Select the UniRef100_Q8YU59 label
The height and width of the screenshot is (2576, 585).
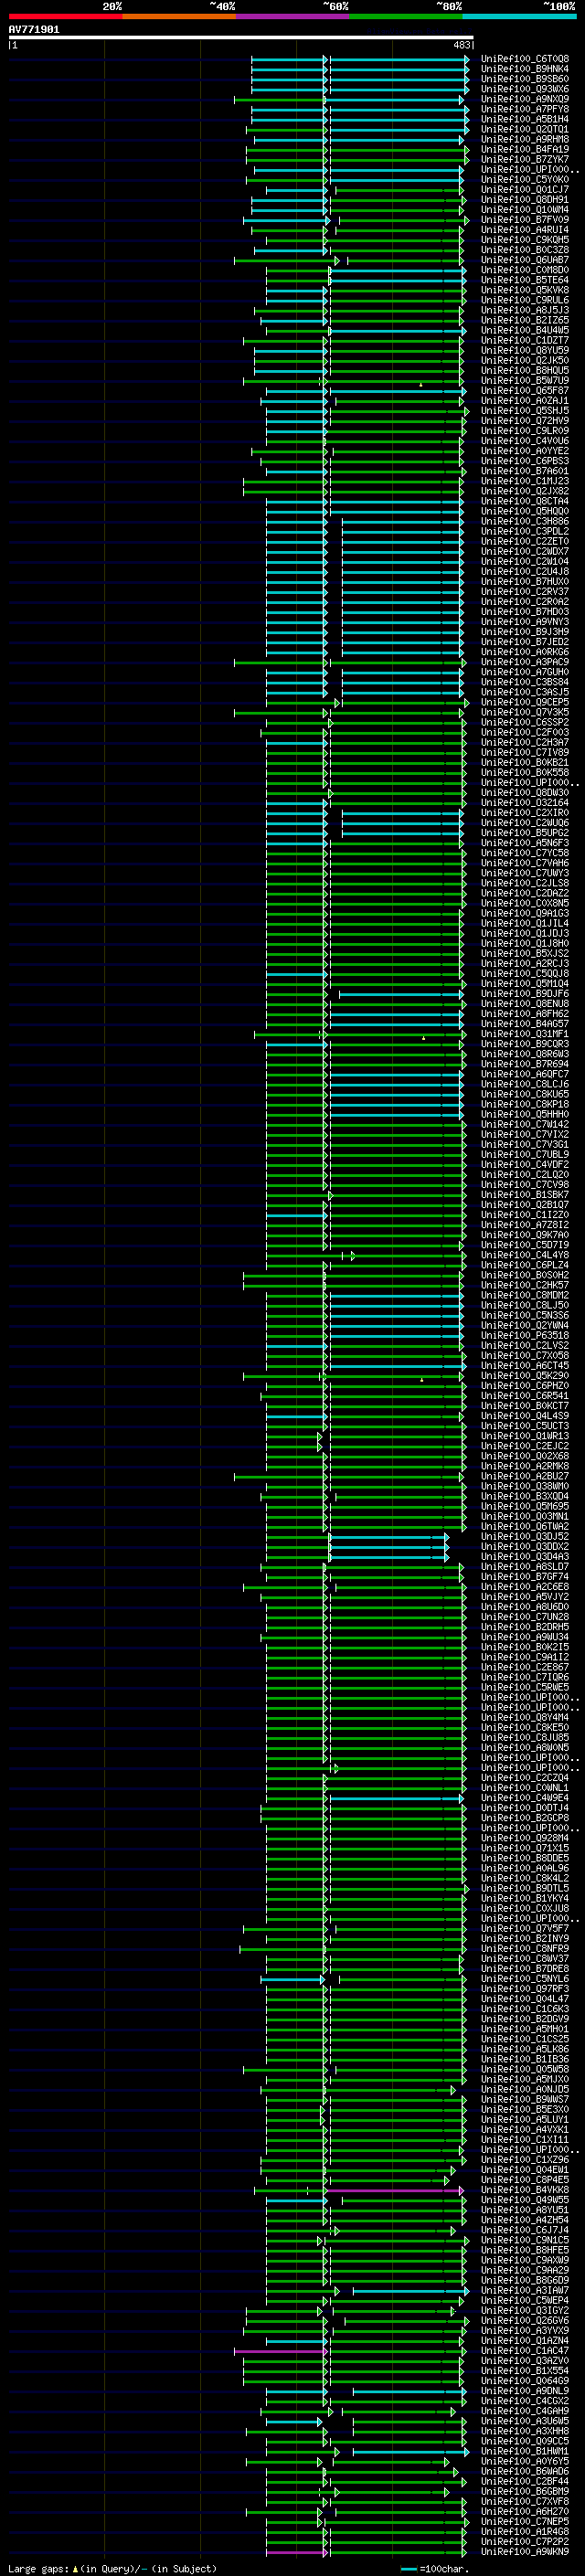(524, 350)
